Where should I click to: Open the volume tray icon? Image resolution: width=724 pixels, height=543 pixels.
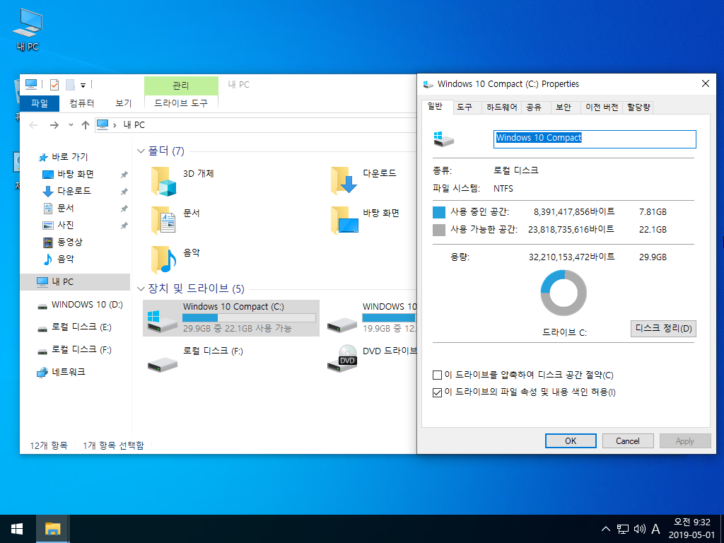click(639, 529)
